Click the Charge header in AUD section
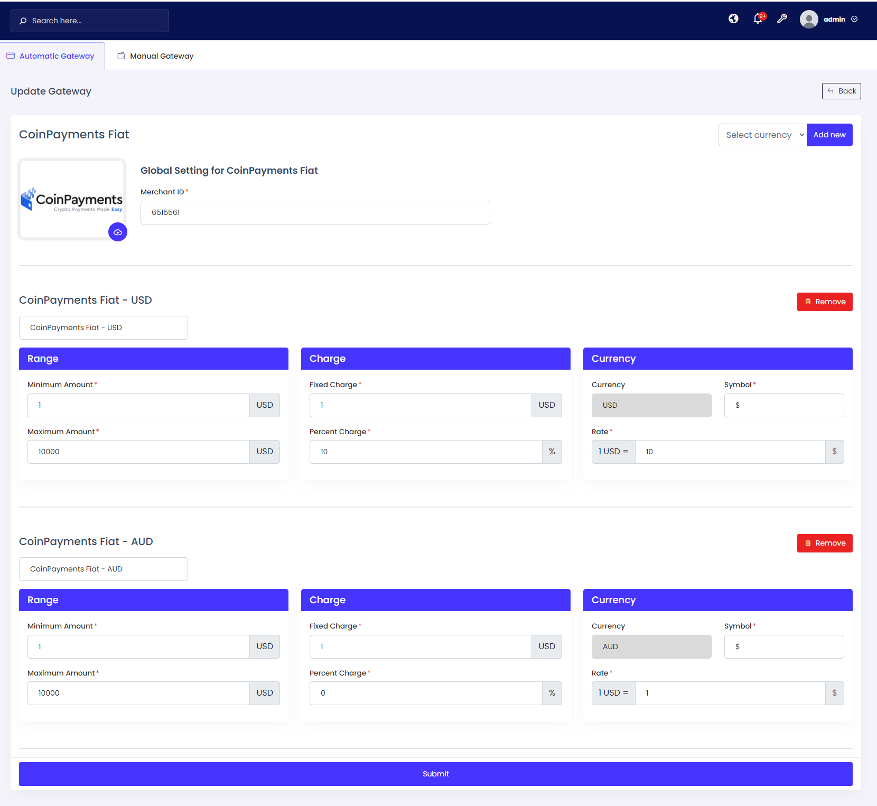 [x=436, y=600]
